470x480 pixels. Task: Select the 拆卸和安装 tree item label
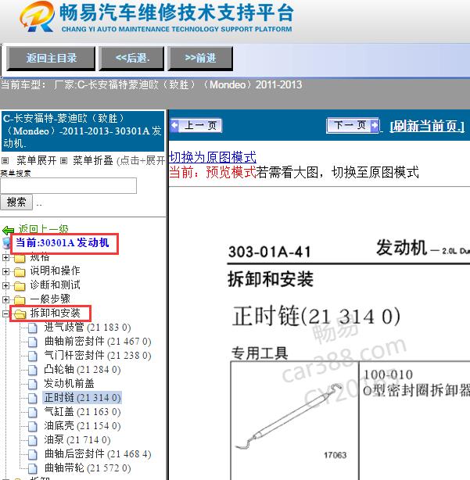pyautogui.click(x=55, y=313)
